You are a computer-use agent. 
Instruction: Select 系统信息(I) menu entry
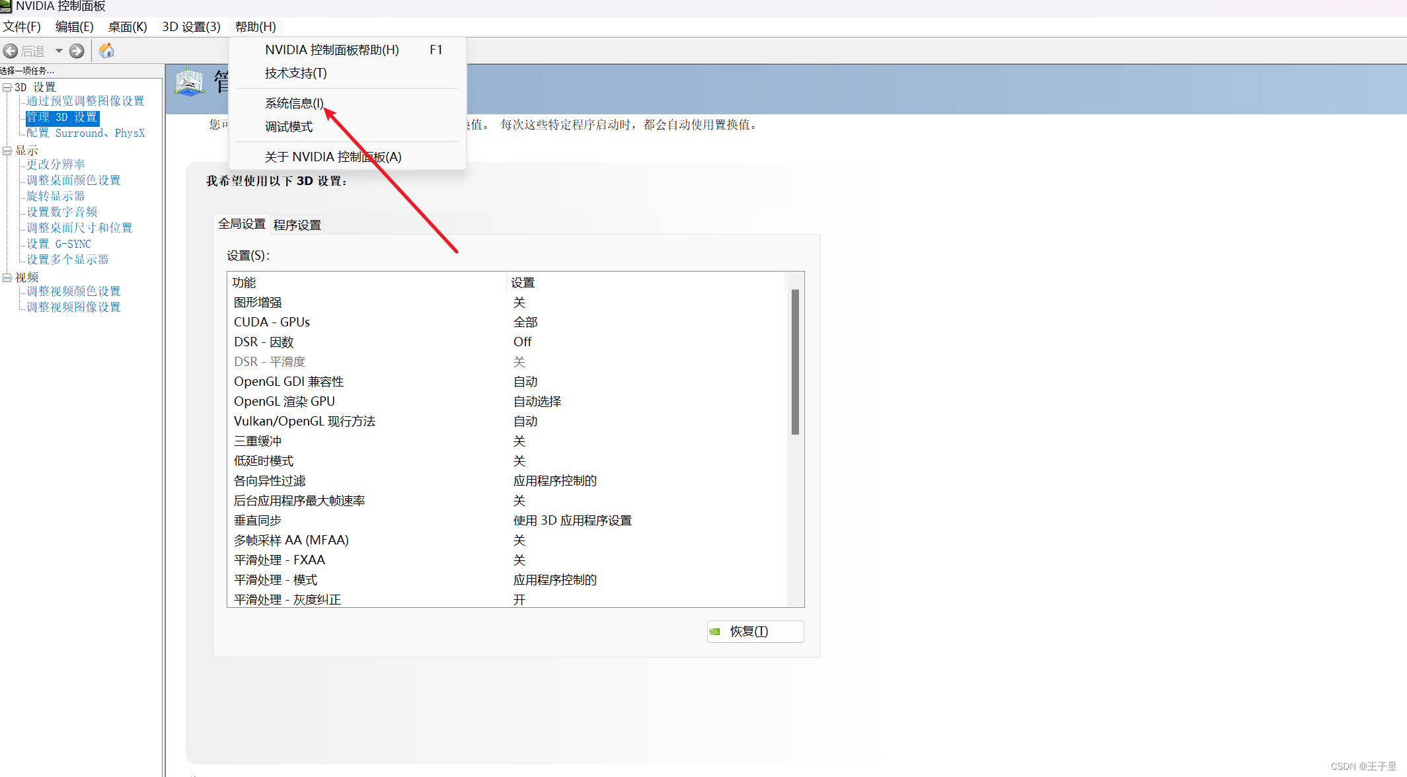coord(348,103)
